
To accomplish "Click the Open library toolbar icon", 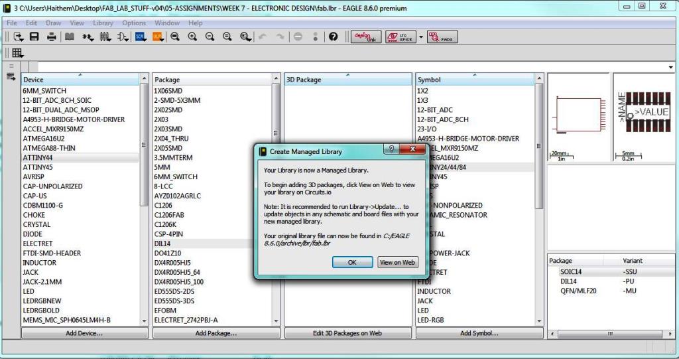I will (x=18, y=37).
